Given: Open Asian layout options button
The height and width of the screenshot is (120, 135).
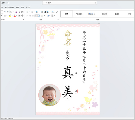Looking at the screenshot, I should pos(49,12).
